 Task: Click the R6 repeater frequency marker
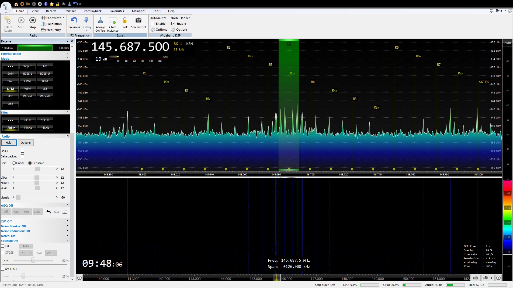396,48
